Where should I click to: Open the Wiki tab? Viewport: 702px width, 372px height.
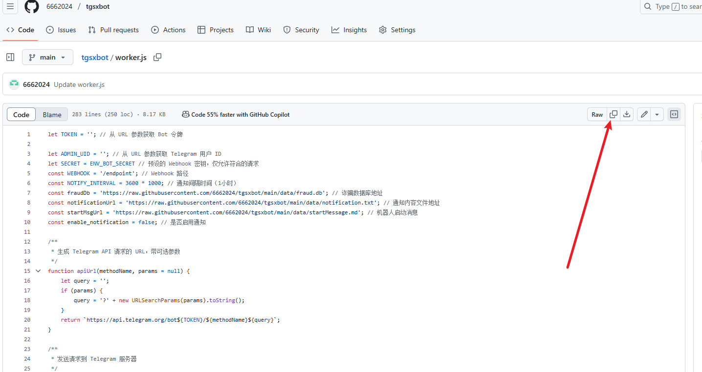coord(259,30)
